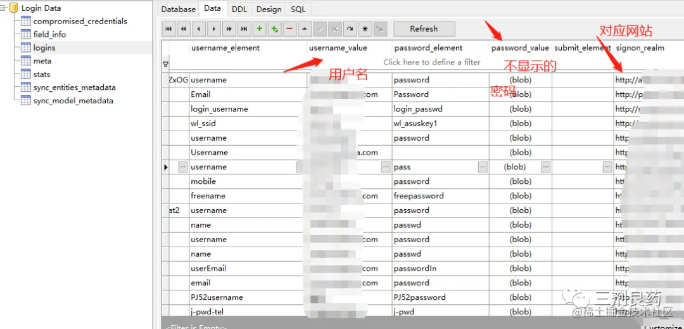Click the Refresh button
Image resolution: width=684 pixels, height=329 pixels.
click(424, 29)
